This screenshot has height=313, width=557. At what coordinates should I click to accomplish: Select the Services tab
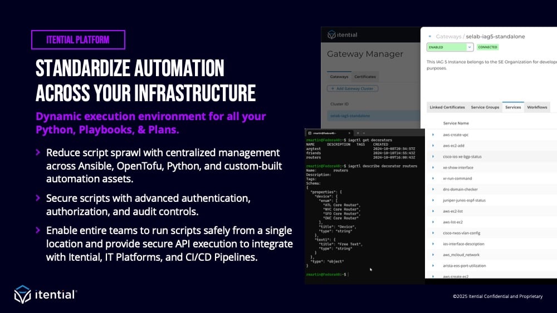pos(513,107)
